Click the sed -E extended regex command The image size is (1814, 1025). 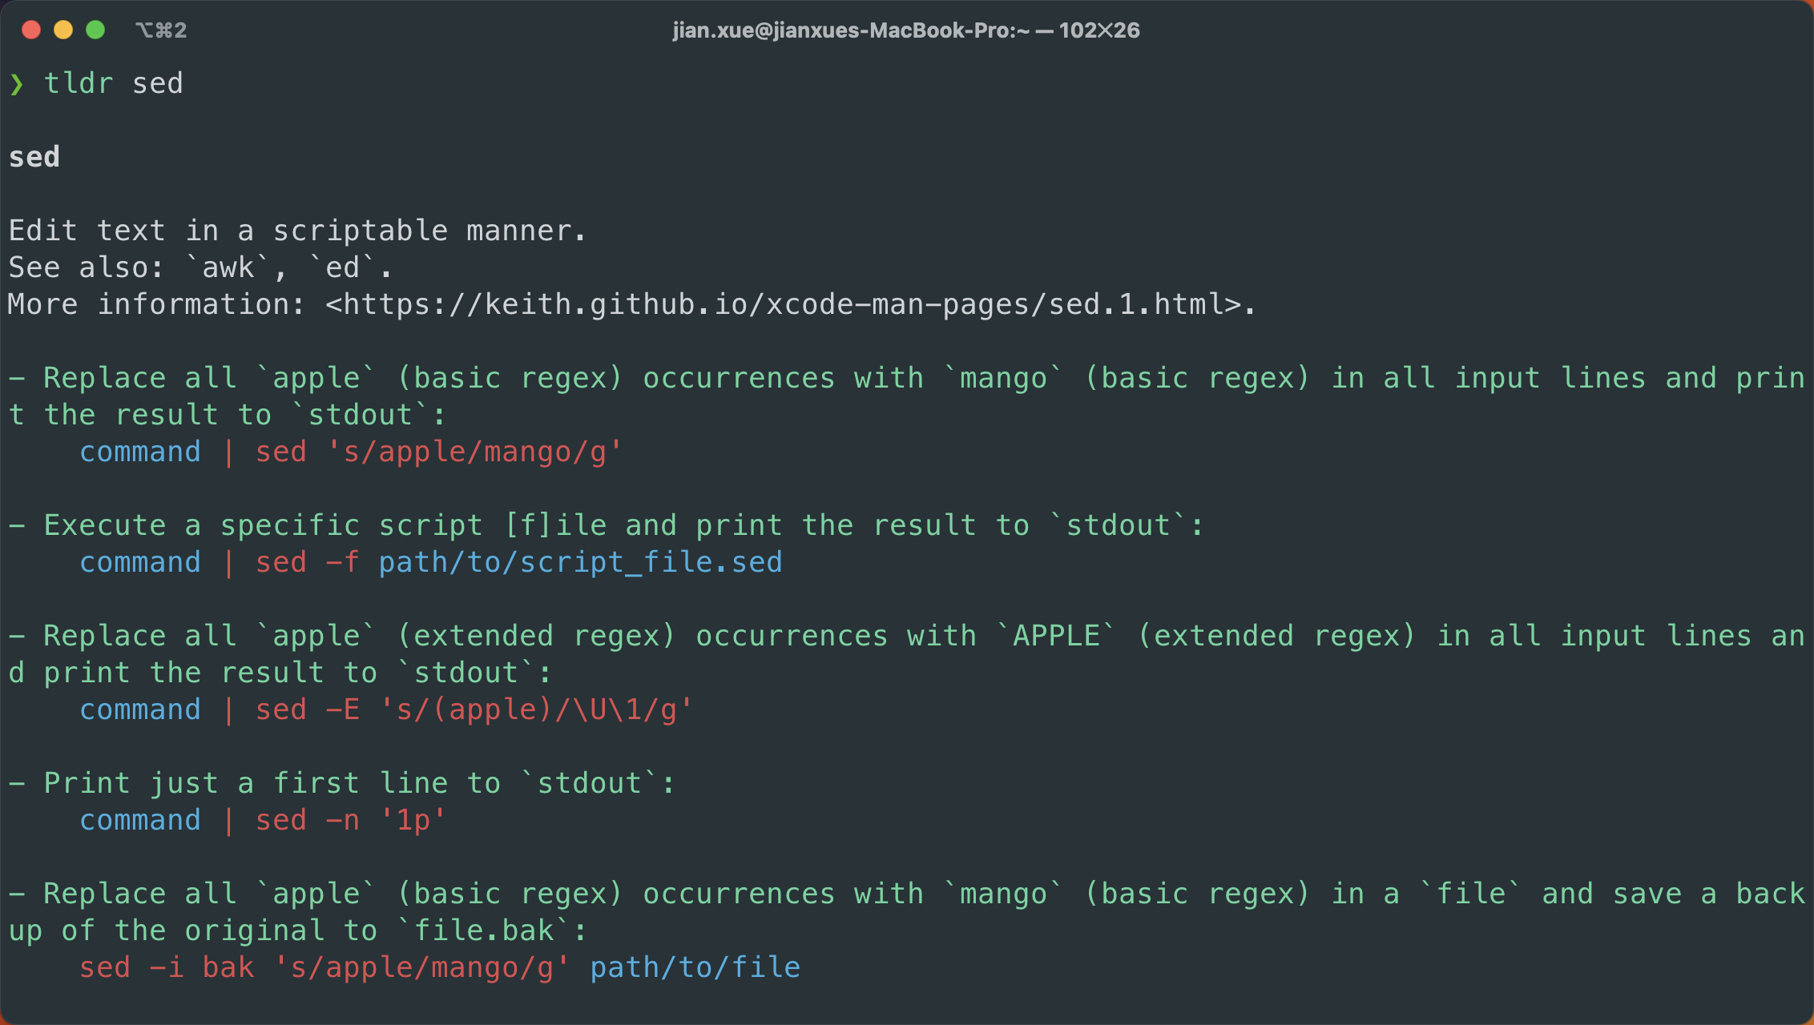tap(474, 709)
